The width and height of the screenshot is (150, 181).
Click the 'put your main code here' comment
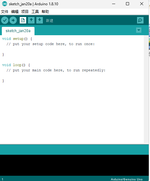click(x=56, y=70)
